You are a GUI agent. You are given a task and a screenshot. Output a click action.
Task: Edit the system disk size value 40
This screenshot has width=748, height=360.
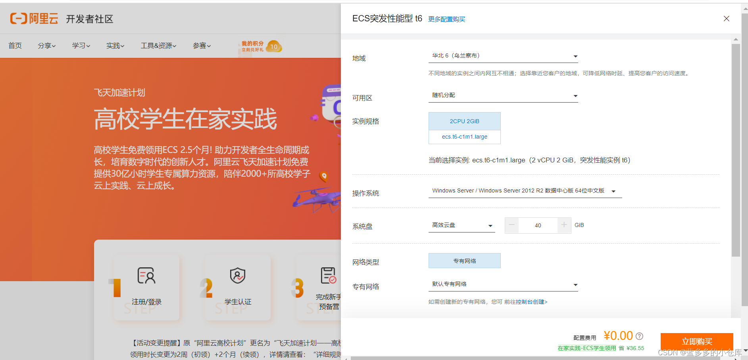coord(538,225)
